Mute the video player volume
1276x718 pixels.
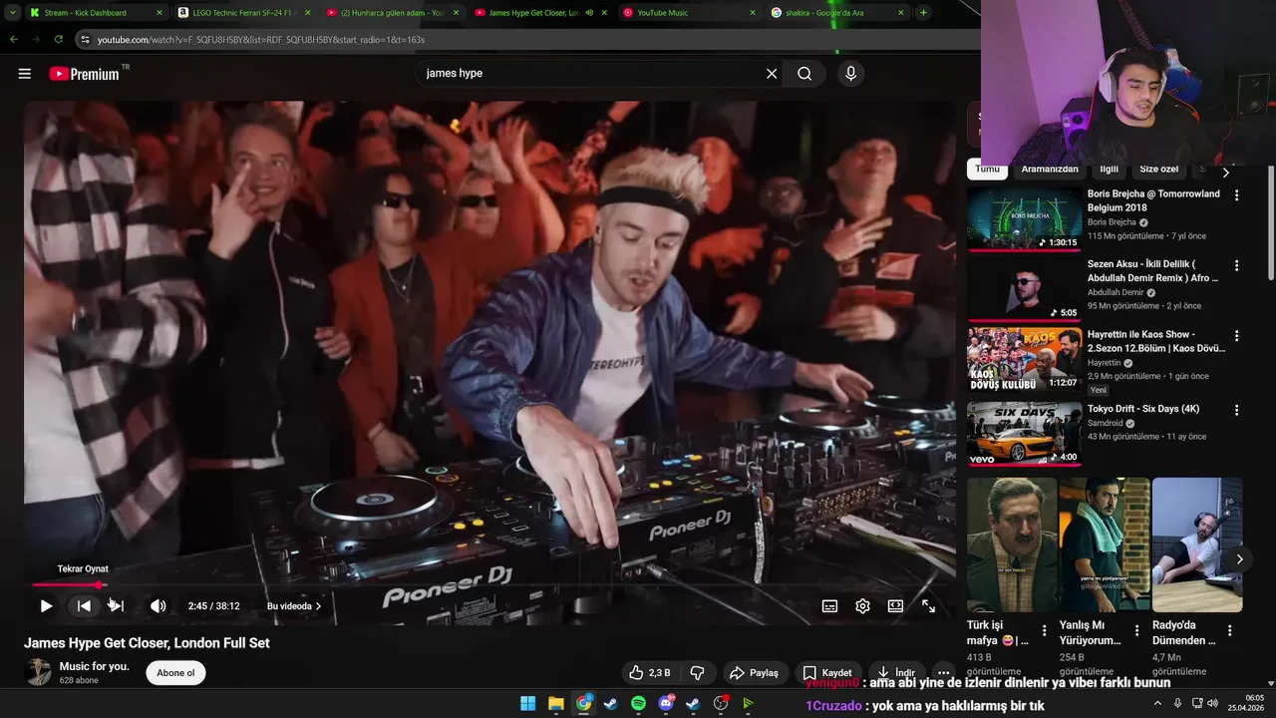pyautogui.click(x=159, y=606)
